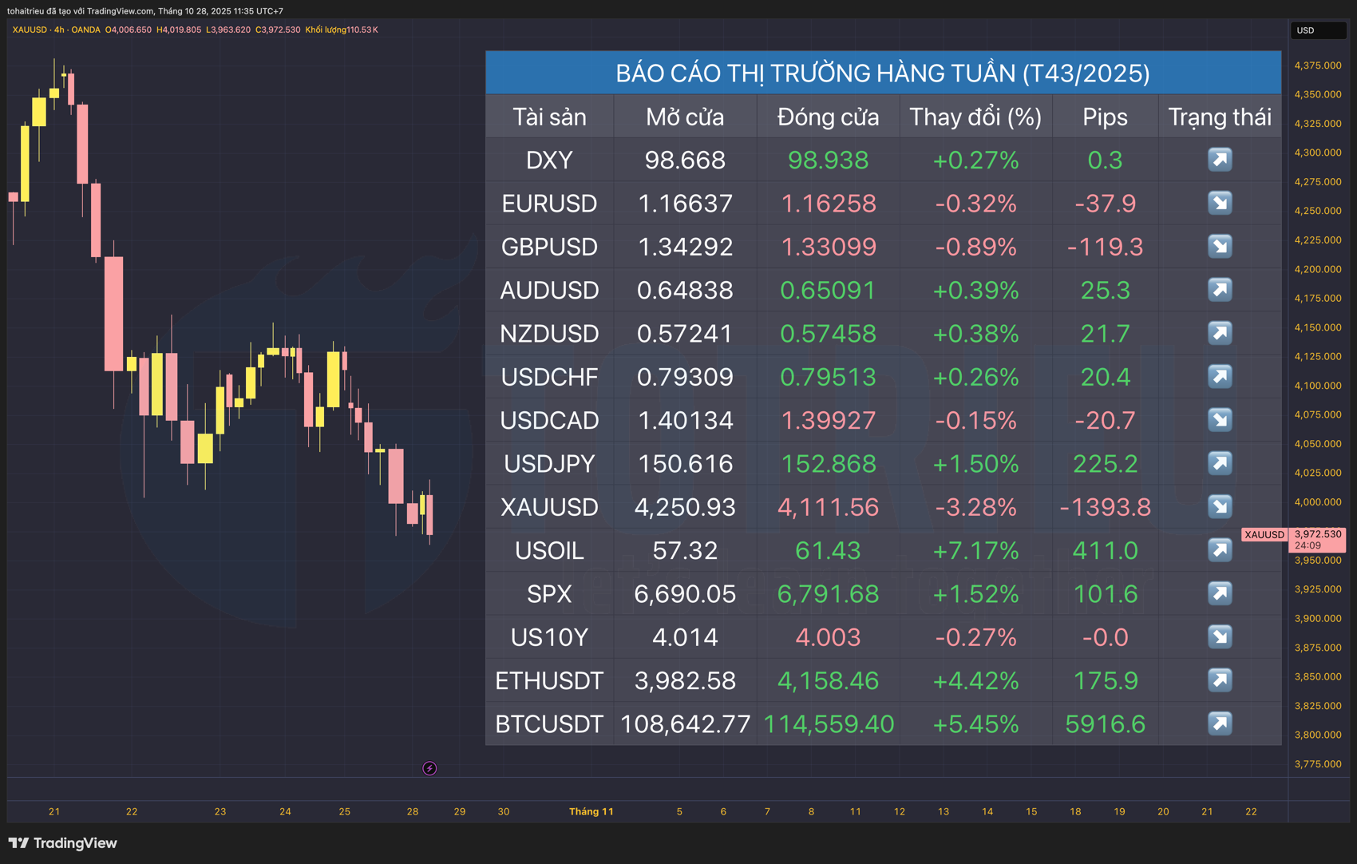Select the USOIL up-arrow status icon

1220,549
